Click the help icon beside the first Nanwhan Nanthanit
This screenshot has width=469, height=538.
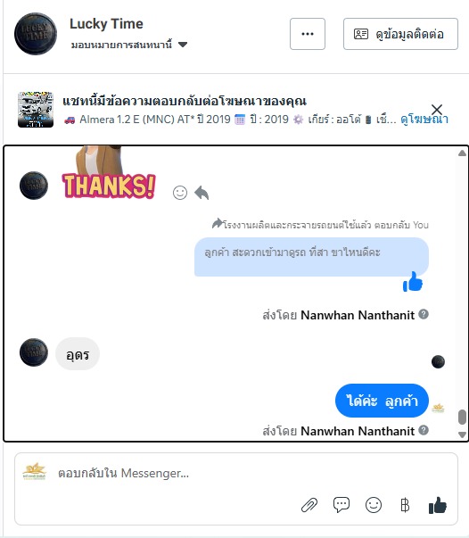point(424,314)
